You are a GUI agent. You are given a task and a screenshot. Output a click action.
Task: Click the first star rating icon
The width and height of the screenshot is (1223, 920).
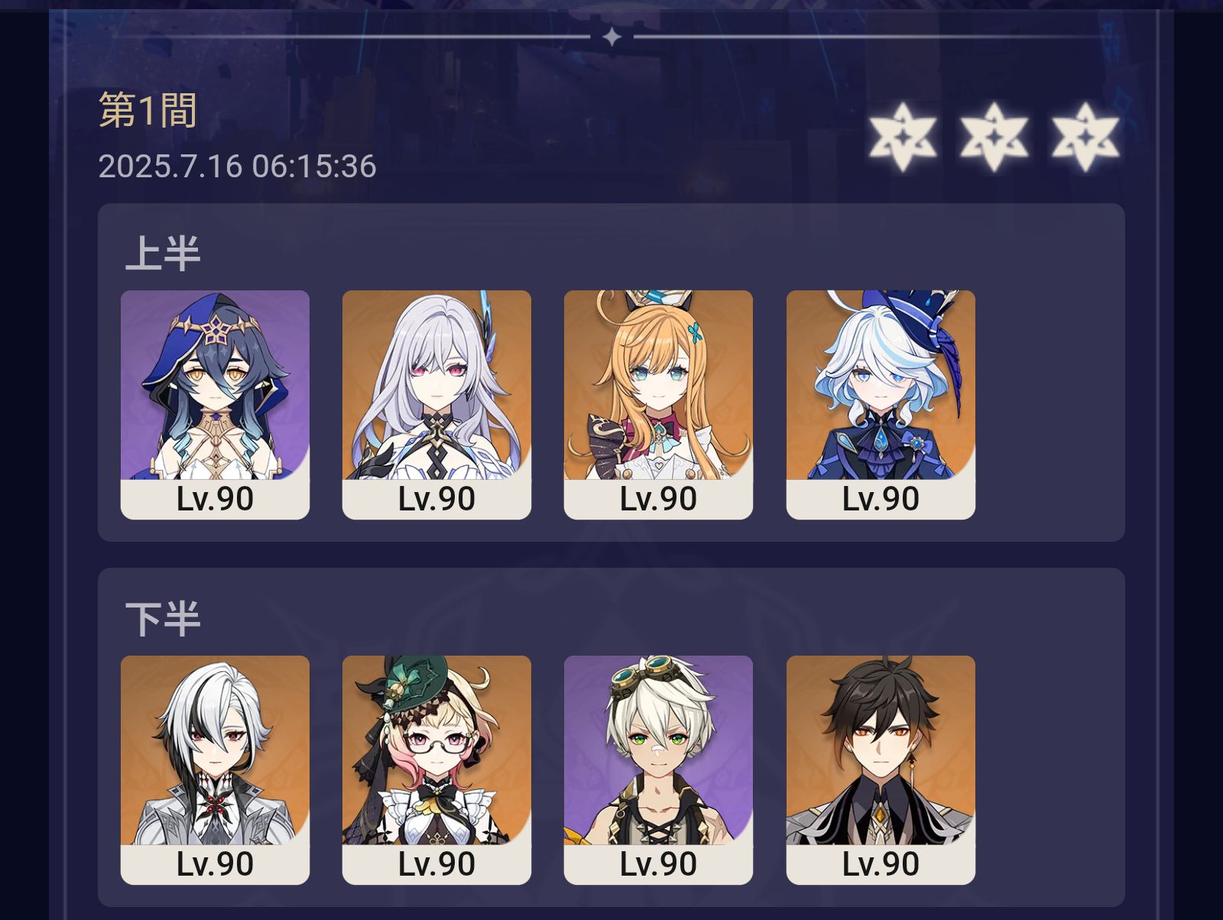pos(902,137)
